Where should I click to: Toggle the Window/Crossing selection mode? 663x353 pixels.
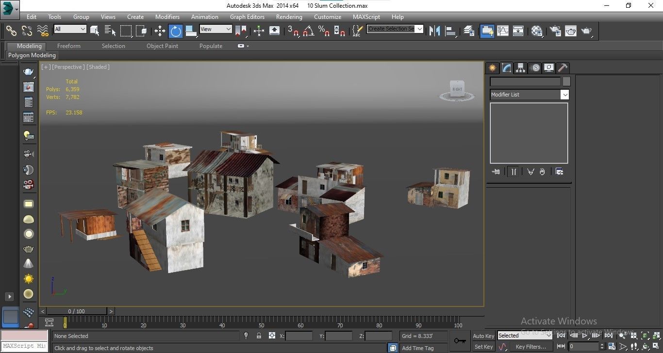(x=142, y=31)
